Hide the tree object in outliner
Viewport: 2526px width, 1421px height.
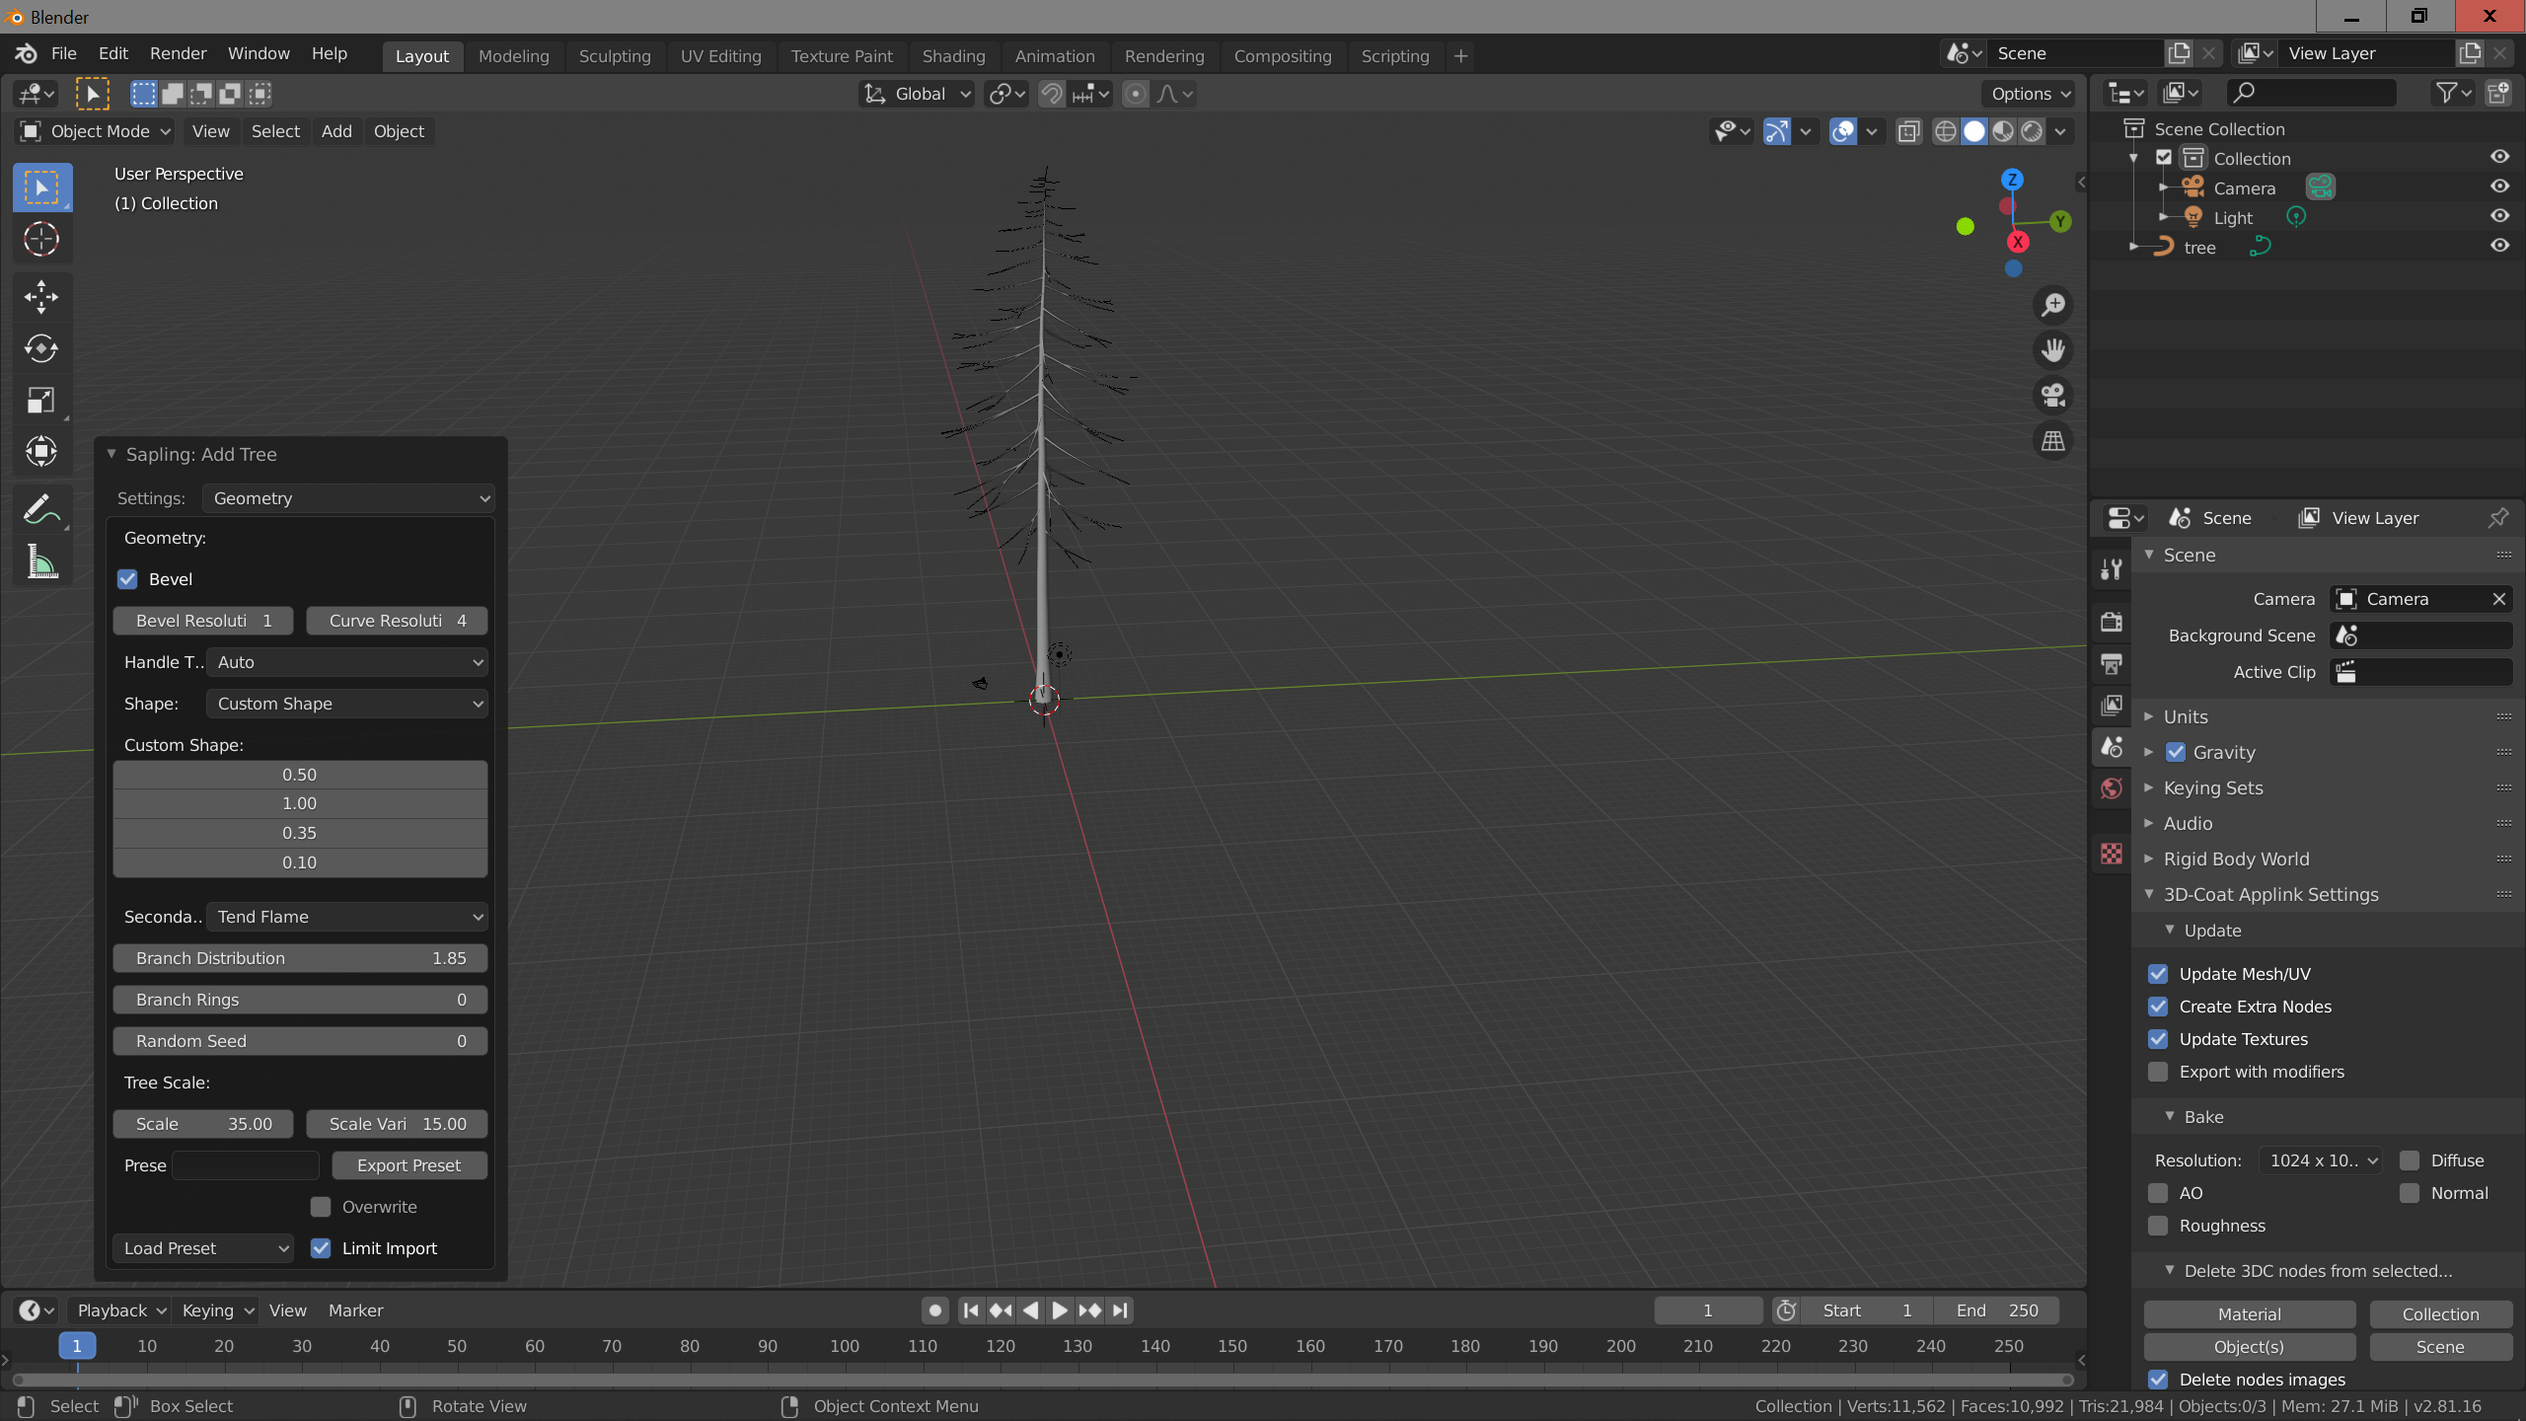click(2499, 246)
